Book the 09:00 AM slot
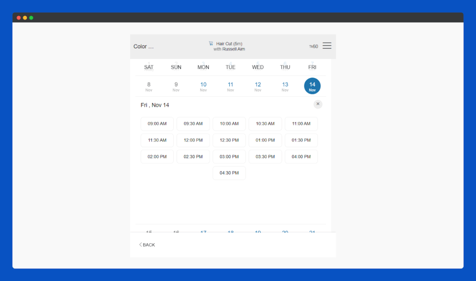The width and height of the screenshot is (476, 281). (157, 124)
